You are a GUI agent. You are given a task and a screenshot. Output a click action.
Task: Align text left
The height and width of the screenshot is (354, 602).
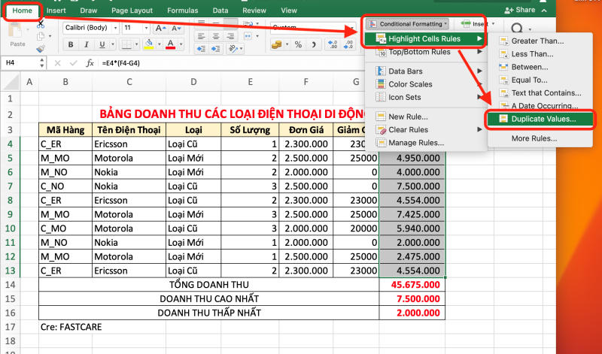tap(201, 36)
